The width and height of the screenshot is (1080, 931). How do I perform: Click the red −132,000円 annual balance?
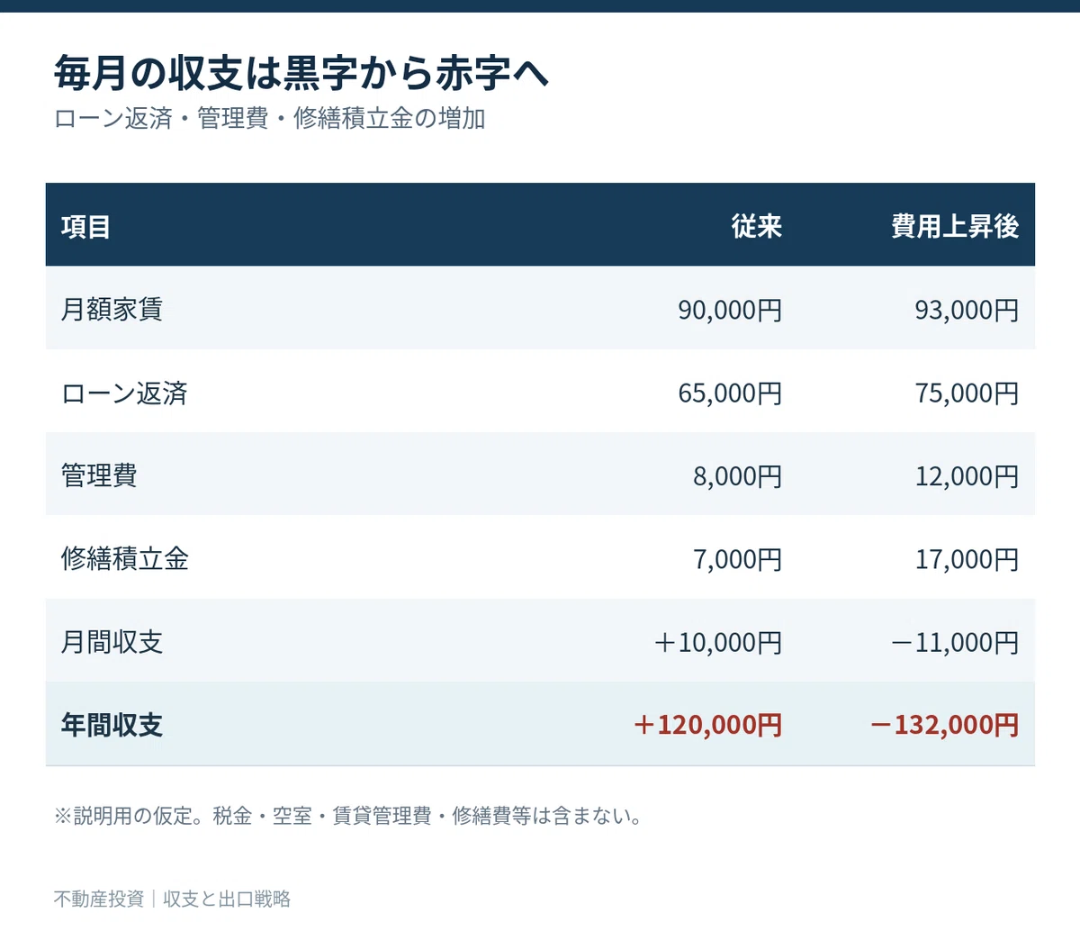(x=944, y=725)
